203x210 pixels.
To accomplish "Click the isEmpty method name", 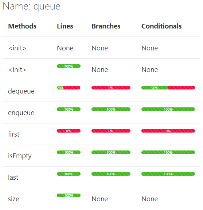I will point(20,156).
